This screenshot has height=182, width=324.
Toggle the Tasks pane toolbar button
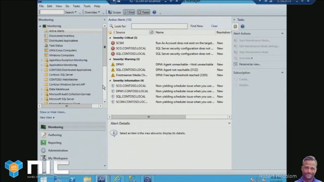point(143,12)
